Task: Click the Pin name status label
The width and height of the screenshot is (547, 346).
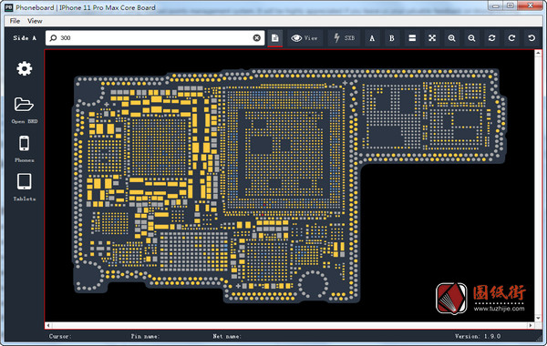Action: pyautogui.click(x=145, y=336)
